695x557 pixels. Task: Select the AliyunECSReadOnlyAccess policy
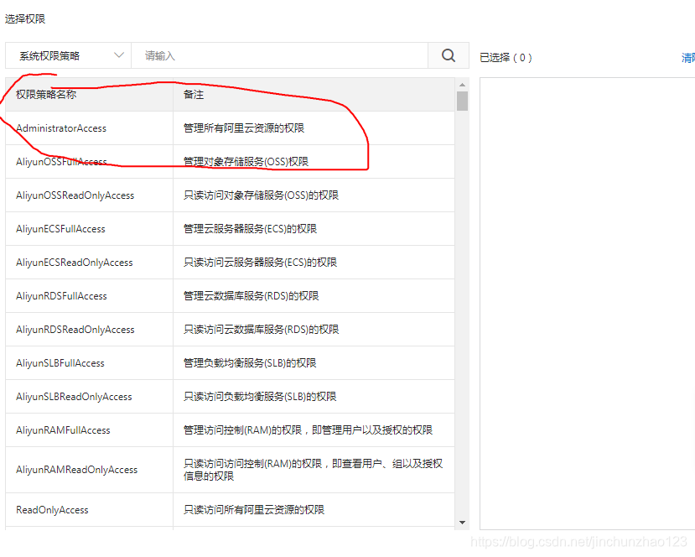(x=75, y=263)
